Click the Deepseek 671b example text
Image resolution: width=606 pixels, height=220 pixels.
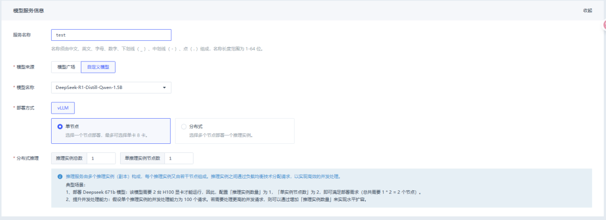pyautogui.click(x=243, y=192)
